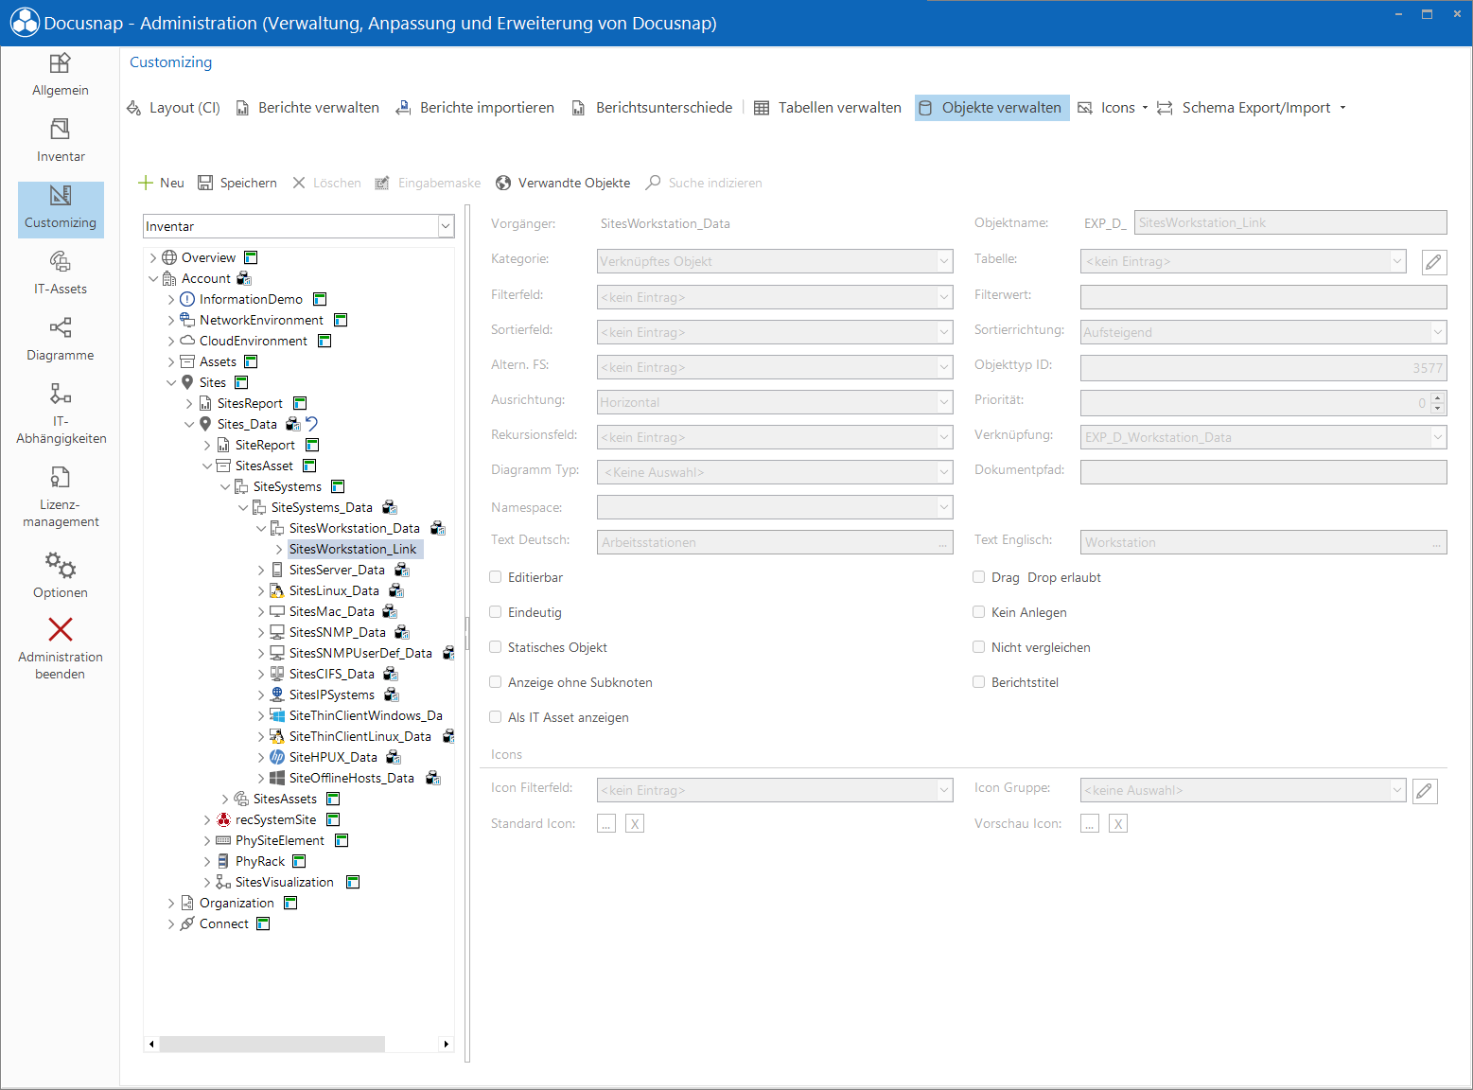Select the Objekte verwalten tab
This screenshot has width=1473, height=1090.
pyautogui.click(x=991, y=108)
